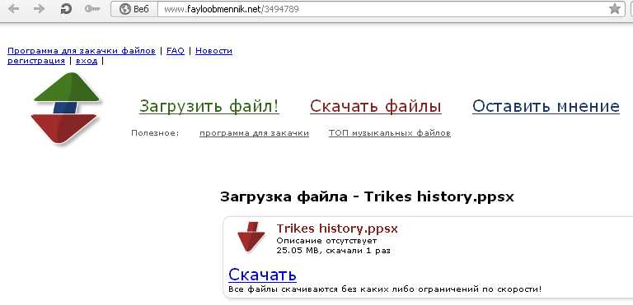This screenshot has width=633, height=305.
Task: Click the browser forward arrow
Action: pos(40,9)
